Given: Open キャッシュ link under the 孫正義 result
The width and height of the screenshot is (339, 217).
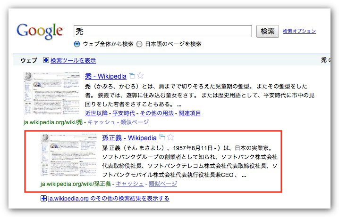Looking at the screenshot, I should tap(129, 184).
